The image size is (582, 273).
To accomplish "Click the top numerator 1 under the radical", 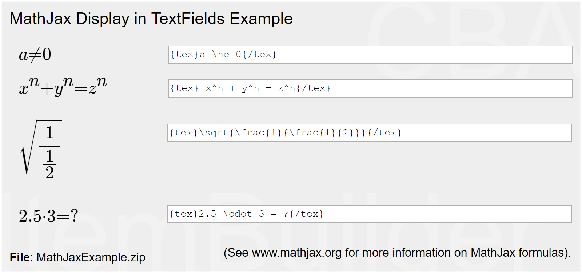I will click(50, 133).
